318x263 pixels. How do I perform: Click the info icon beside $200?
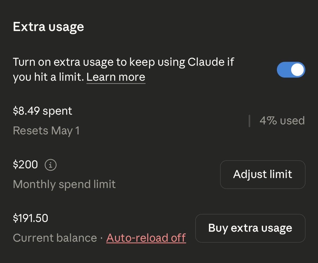click(51, 165)
